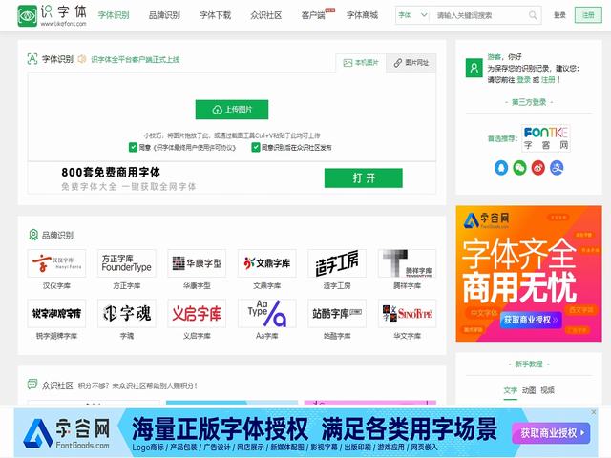Switch to the 图片网址 tab
611x458 pixels.
[x=411, y=63]
